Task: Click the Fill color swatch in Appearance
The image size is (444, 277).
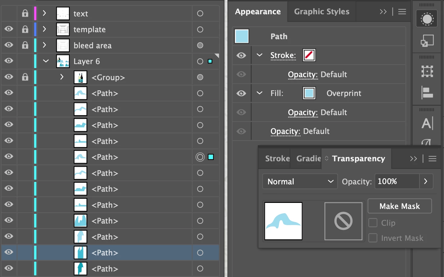Action: coord(309,93)
